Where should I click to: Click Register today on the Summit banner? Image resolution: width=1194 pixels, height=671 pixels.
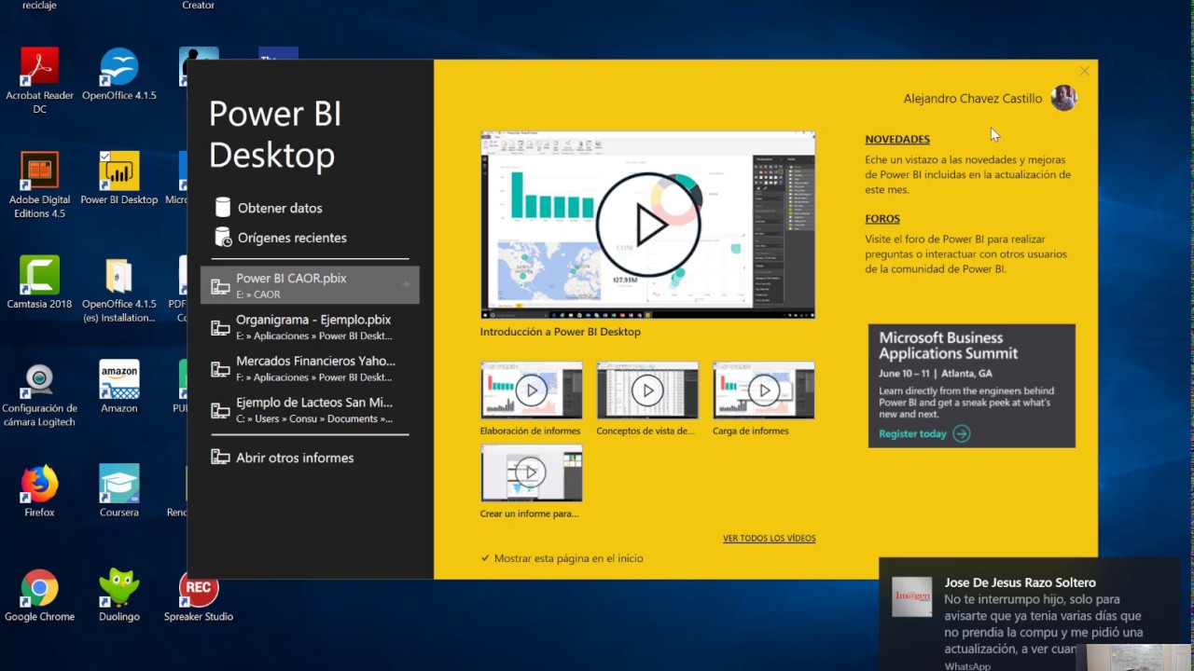[x=912, y=433]
